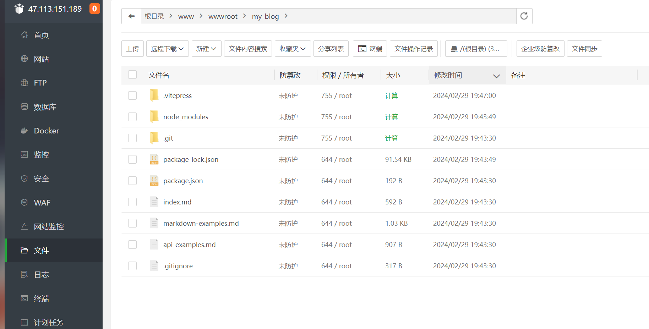Open the 日志 log icon
The image size is (649, 329).
[x=24, y=274]
